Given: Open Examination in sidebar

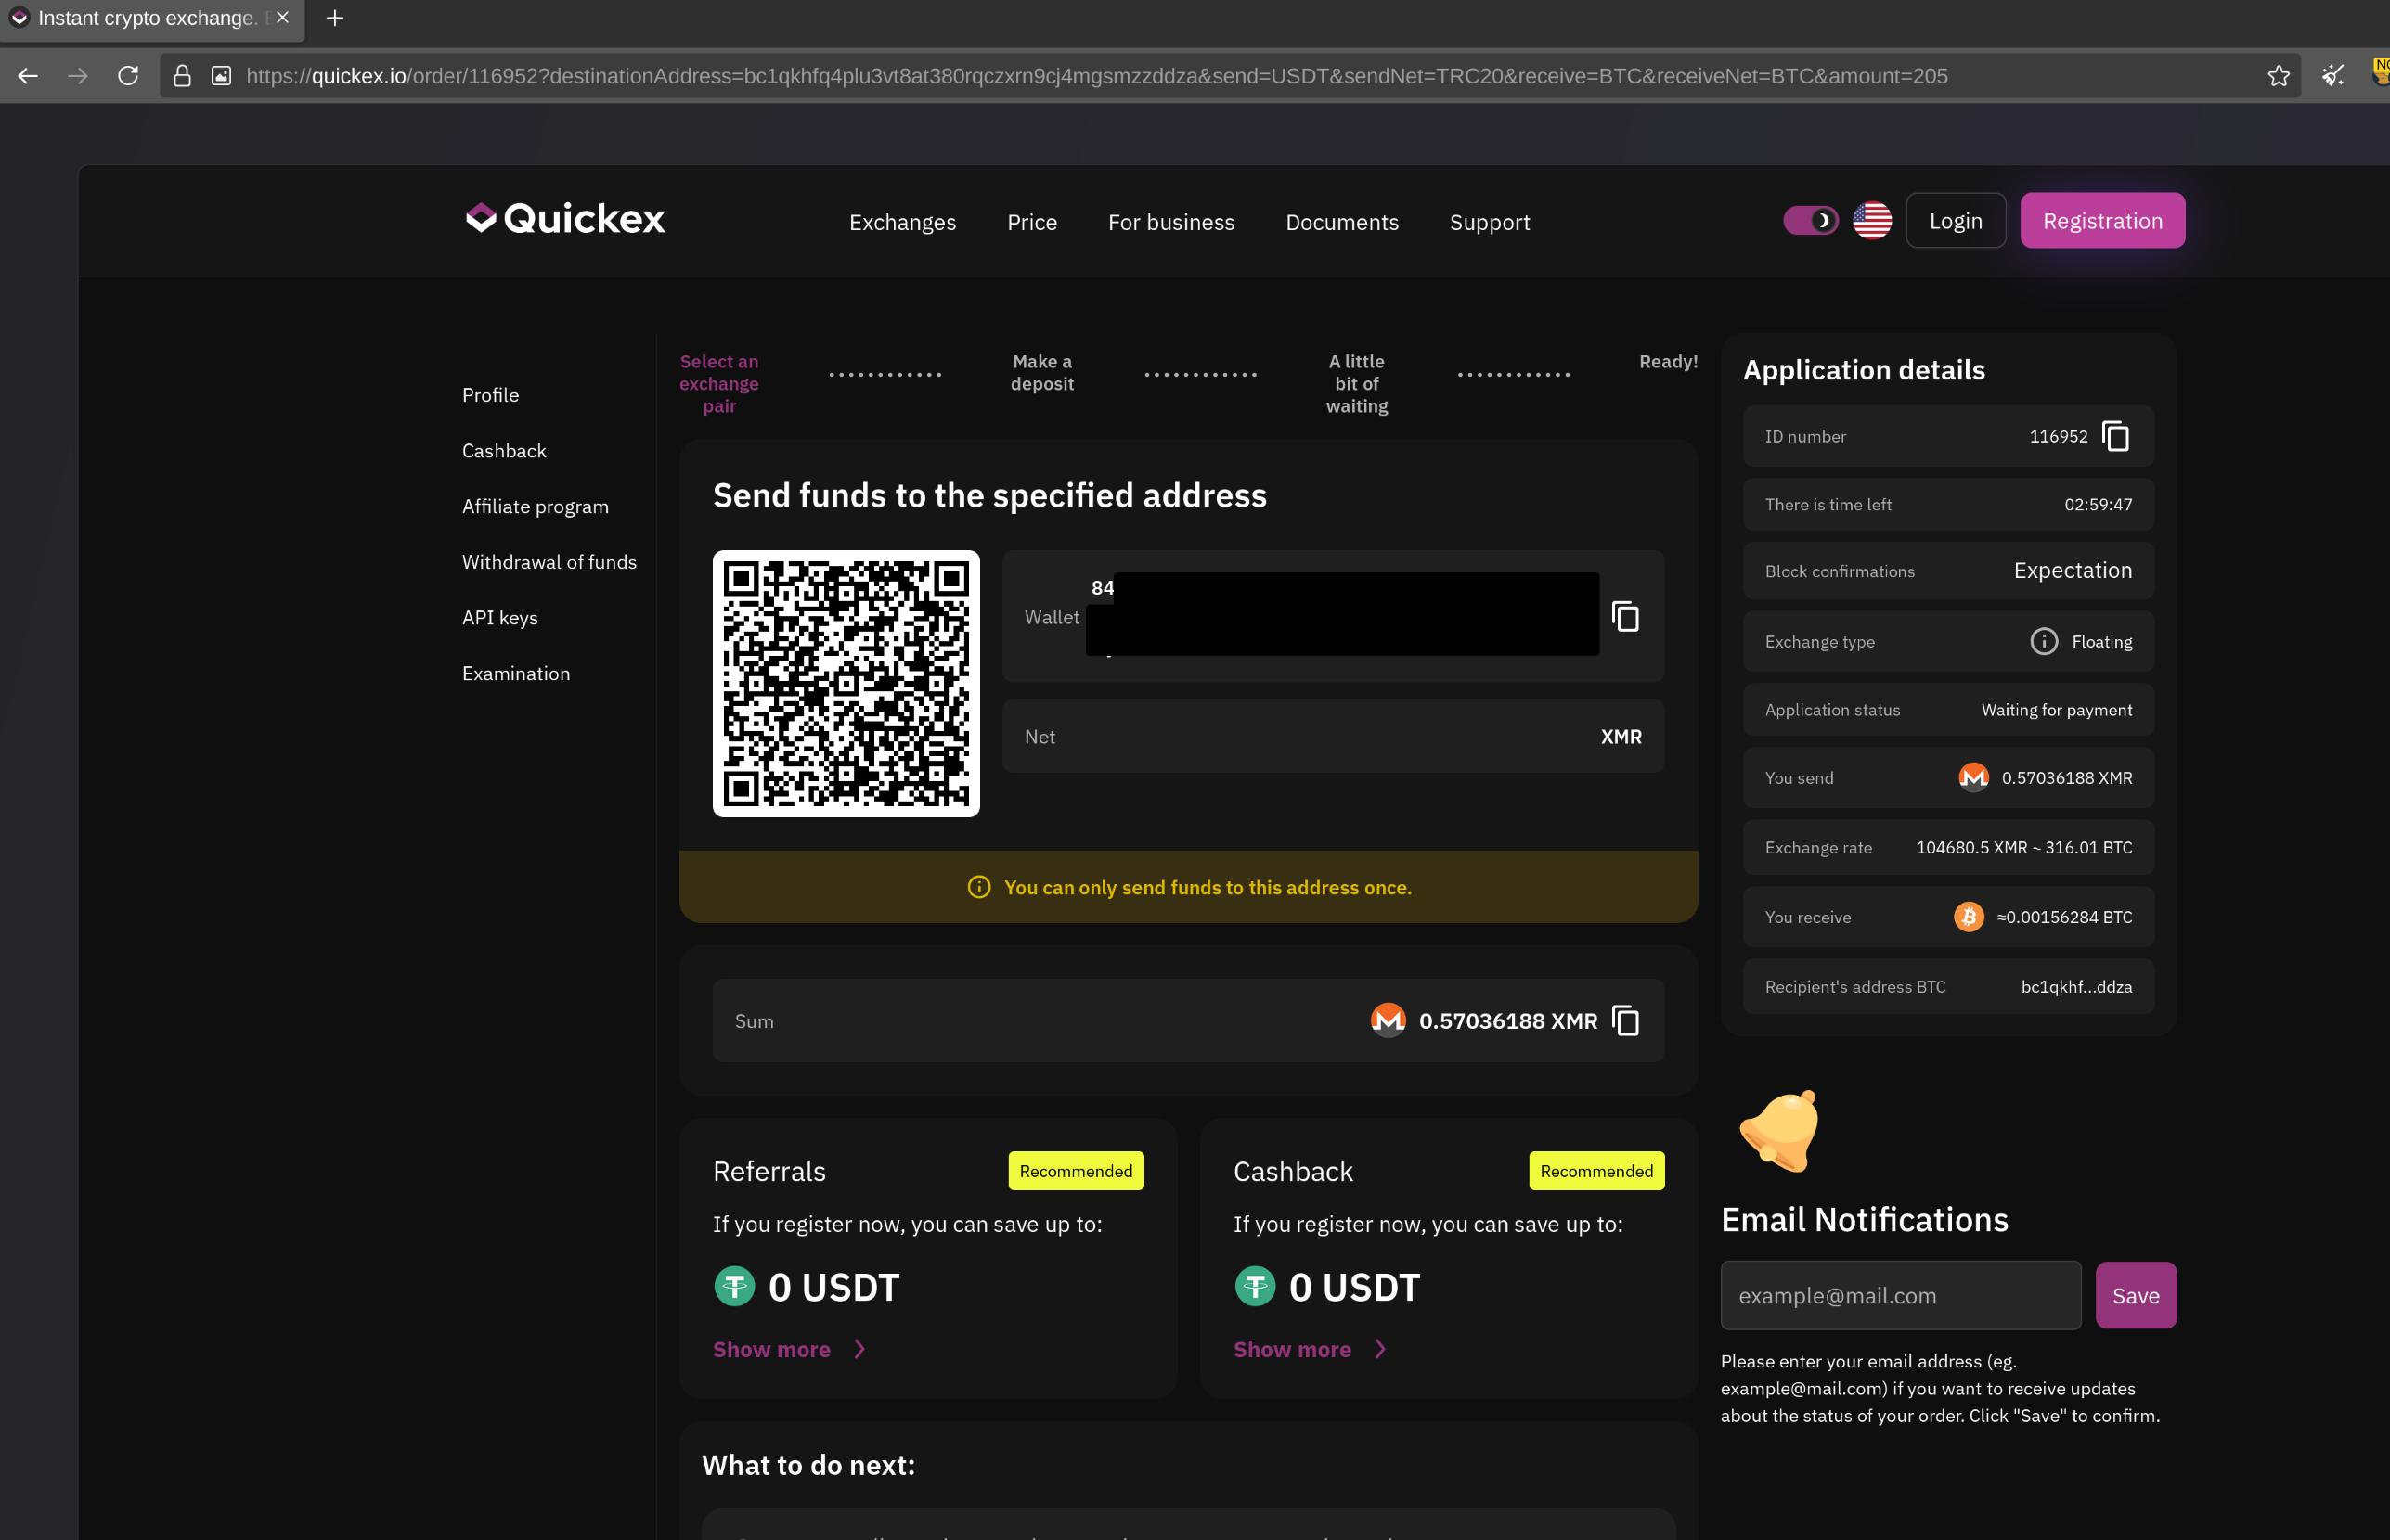Looking at the screenshot, I should 516,674.
